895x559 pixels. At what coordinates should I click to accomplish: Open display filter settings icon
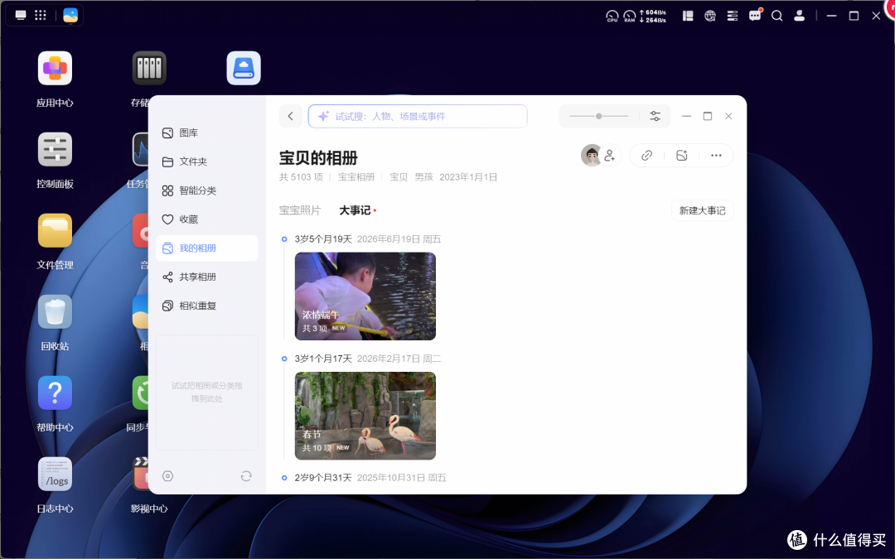(x=656, y=116)
